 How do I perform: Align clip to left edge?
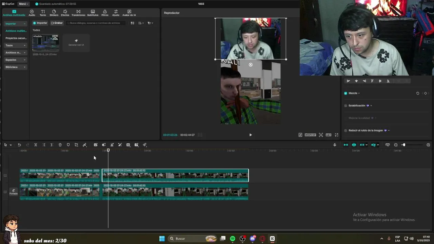pyautogui.click(x=348, y=81)
